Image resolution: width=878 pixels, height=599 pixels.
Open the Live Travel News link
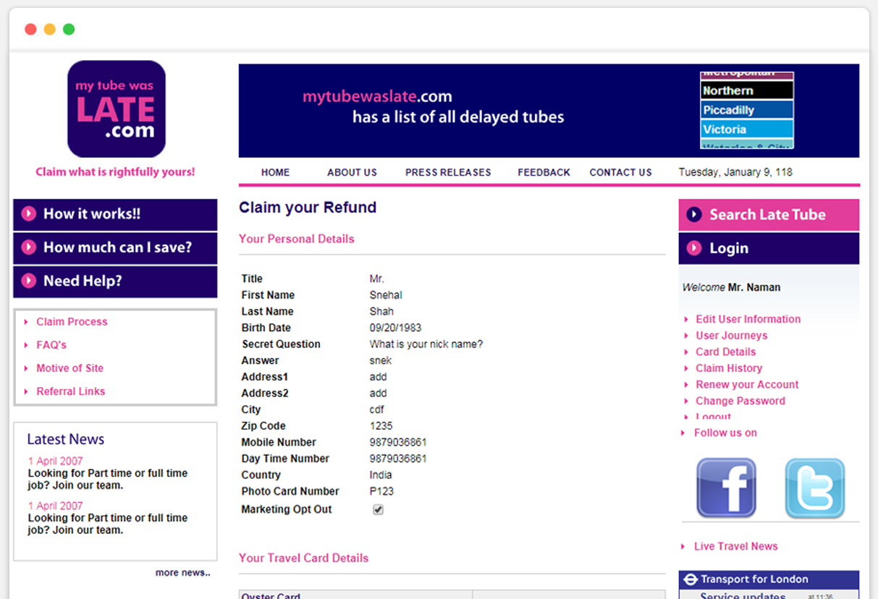click(735, 546)
